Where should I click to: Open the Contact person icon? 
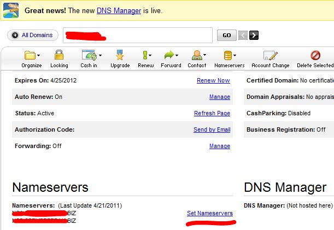click(197, 55)
